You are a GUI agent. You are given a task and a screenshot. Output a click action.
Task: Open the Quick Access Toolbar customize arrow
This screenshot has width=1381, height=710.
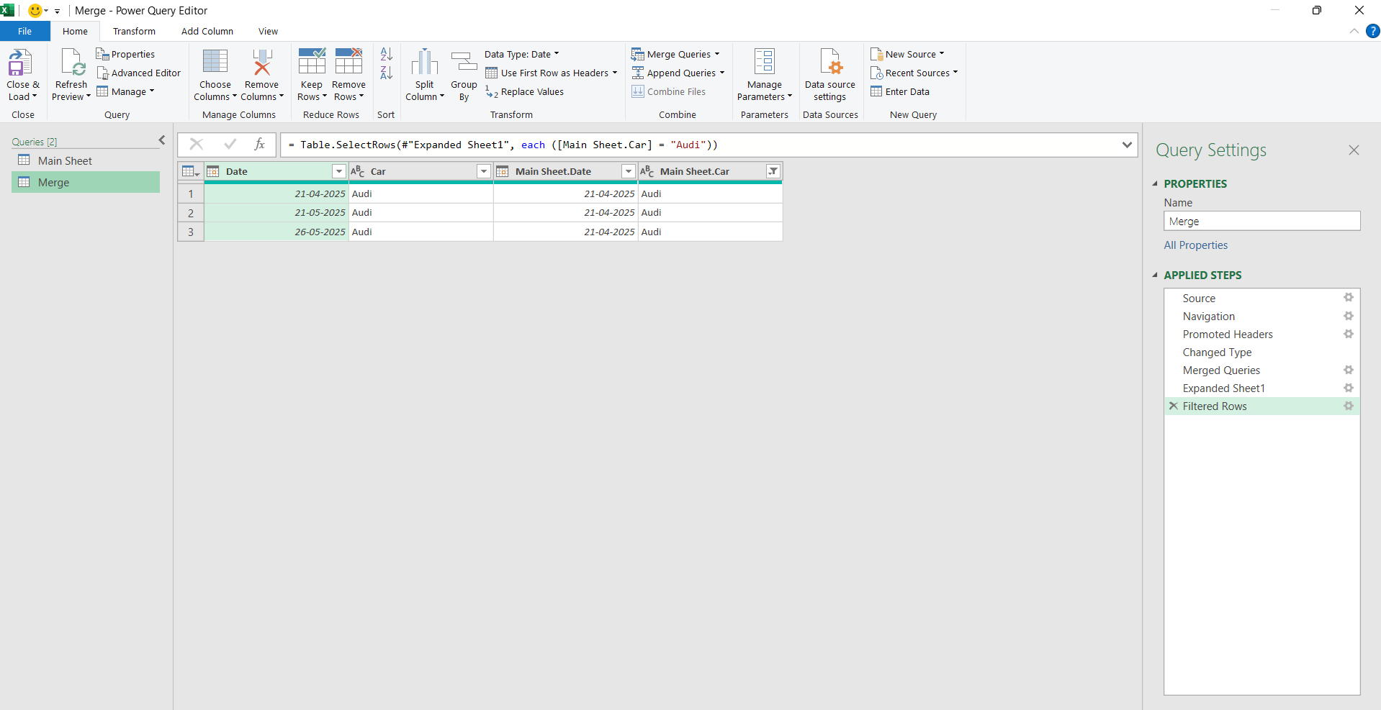pyautogui.click(x=57, y=11)
